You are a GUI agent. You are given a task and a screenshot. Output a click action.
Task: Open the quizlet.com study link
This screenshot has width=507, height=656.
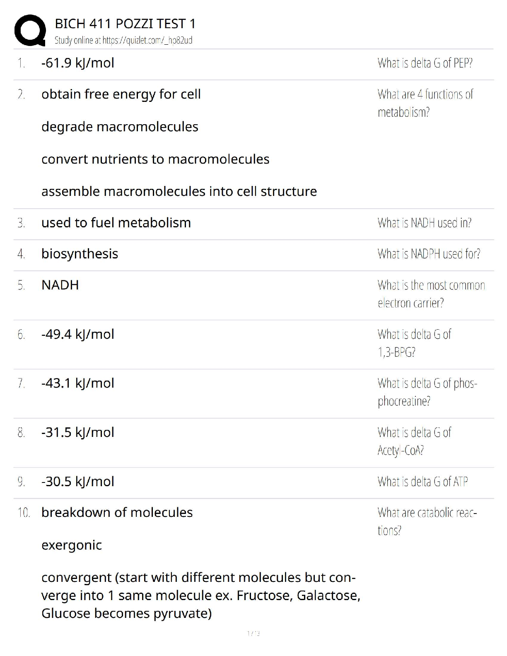(x=123, y=40)
